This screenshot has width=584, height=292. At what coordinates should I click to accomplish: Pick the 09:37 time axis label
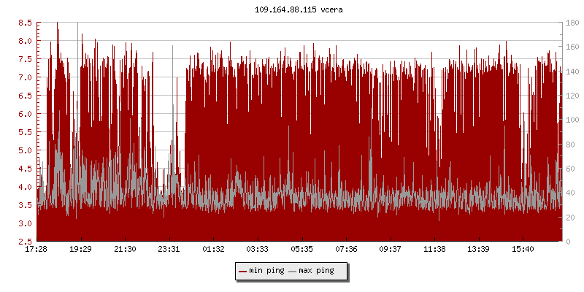click(390, 249)
